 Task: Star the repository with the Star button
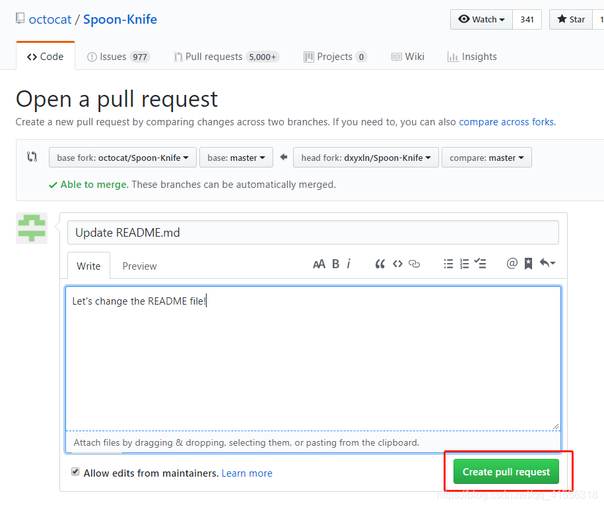(x=572, y=19)
